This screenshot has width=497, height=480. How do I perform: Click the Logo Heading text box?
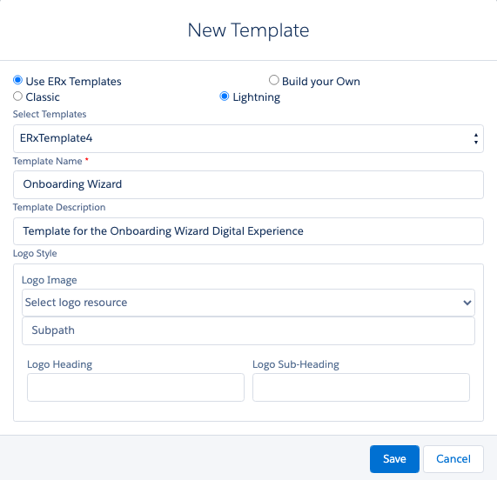(x=136, y=387)
